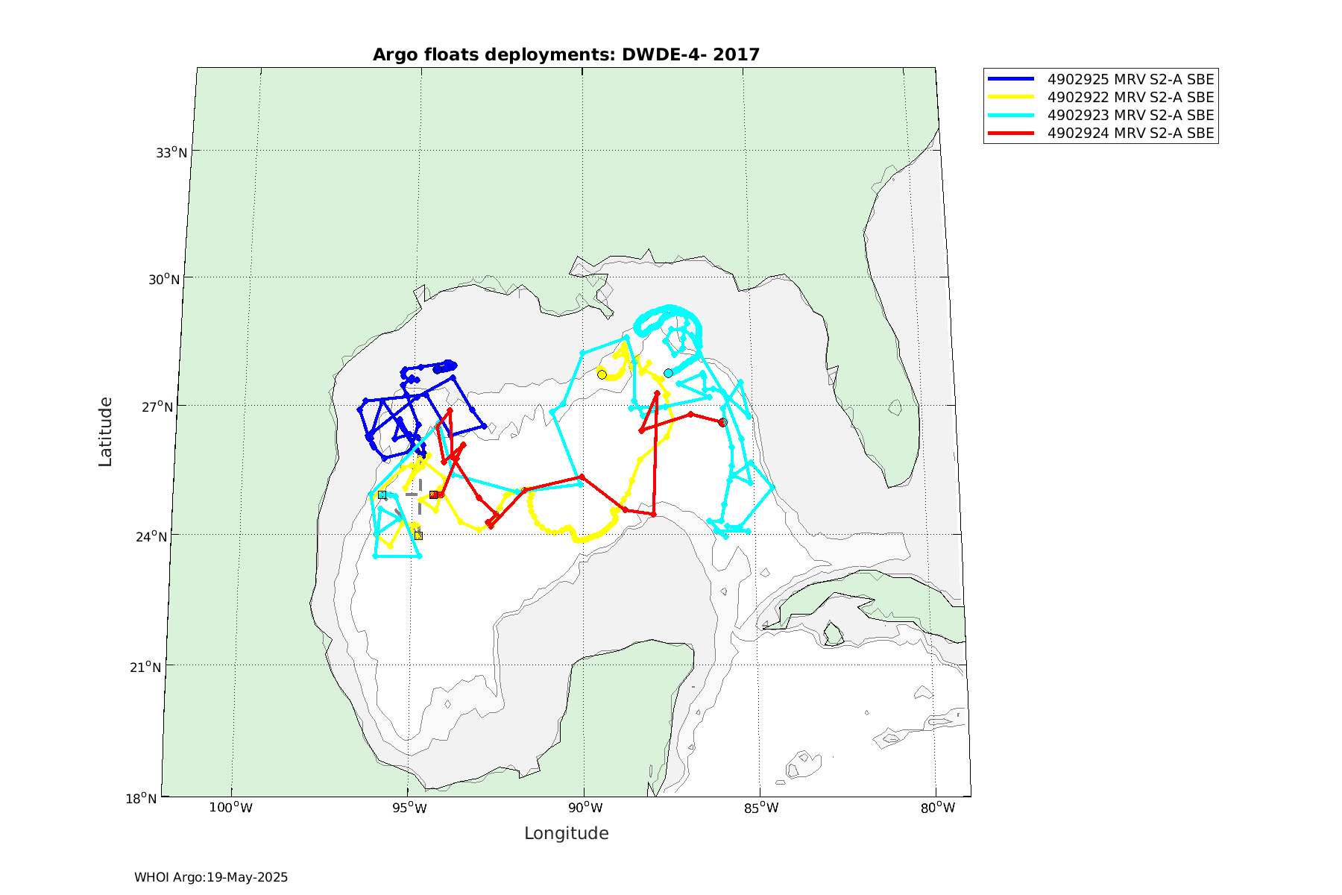Click the cyan square deployment marker
The width and height of the screenshot is (1342, 895).
click(382, 494)
